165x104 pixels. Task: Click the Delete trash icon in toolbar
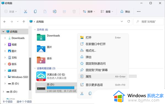(74, 12)
